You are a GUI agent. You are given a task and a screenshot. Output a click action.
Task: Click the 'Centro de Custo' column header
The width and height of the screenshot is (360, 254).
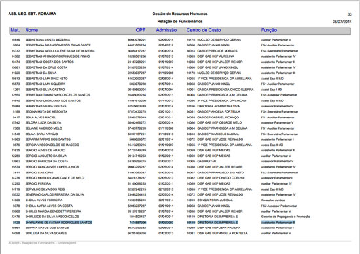[204, 30]
